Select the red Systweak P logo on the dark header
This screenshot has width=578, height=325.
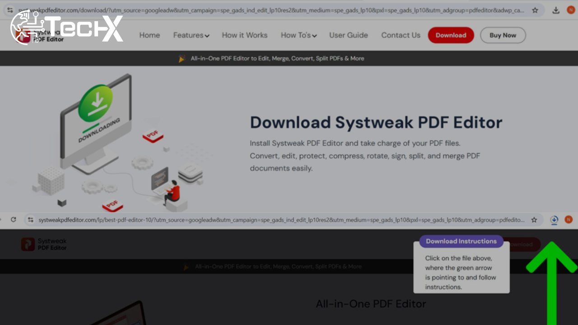point(28,244)
